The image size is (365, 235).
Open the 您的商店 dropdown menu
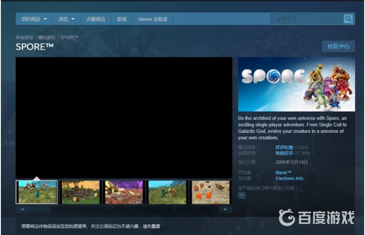tap(34, 19)
